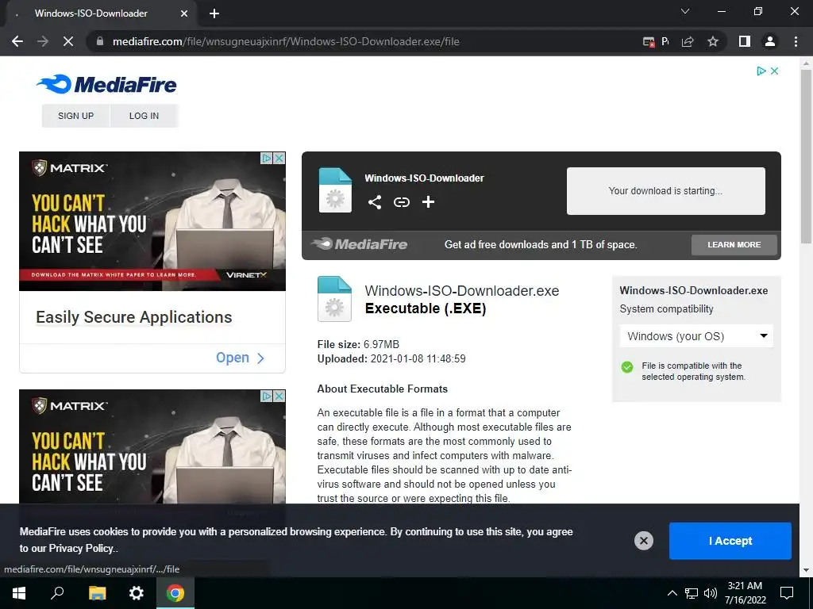Bookmark this page with star icon
813x609 pixels.
713,41
